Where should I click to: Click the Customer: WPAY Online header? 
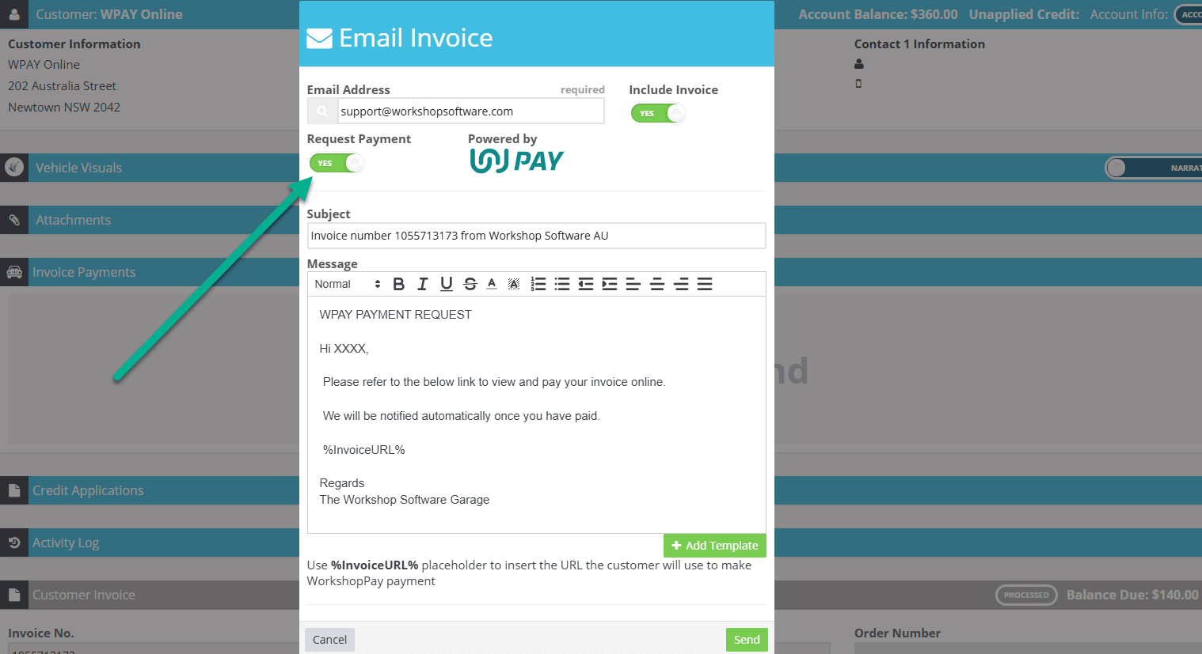point(109,14)
